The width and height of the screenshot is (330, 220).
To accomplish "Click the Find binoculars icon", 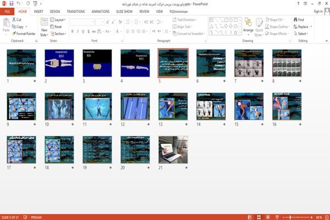I will (295, 20).
